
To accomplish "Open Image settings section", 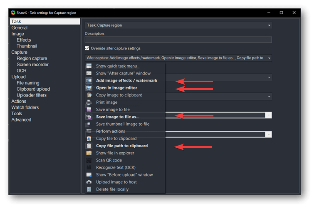I will pyautogui.click(x=17, y=34).
